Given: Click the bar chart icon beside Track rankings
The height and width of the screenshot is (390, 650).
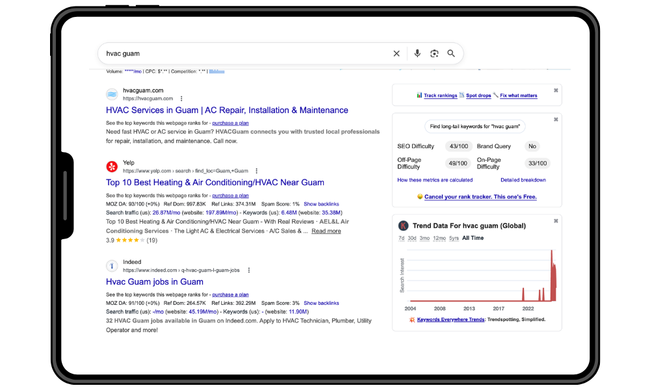Looking at the screenshot, I should tap(419, 95).
